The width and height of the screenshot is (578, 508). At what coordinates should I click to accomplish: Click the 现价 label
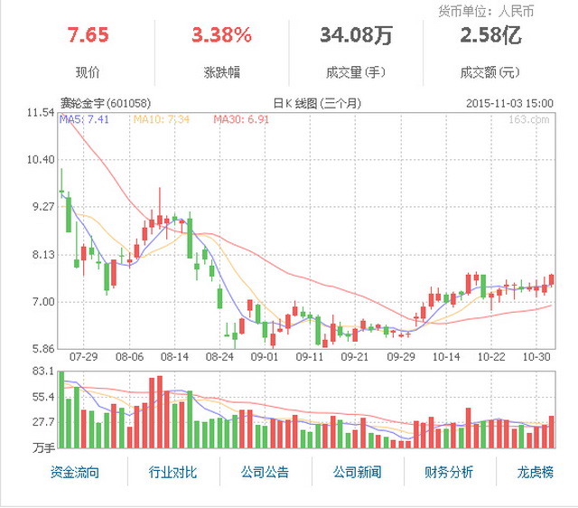(88, 72)
